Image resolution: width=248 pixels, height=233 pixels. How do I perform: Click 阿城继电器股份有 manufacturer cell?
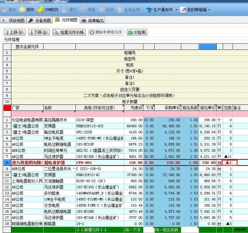click(x=27, y=224)
